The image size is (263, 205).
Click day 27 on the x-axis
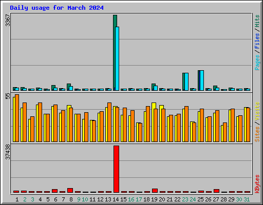pyautogui.click(x=216, y=199)
